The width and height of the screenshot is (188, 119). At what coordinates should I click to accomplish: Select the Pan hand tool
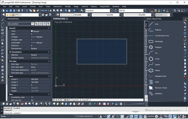pos(51,11)
